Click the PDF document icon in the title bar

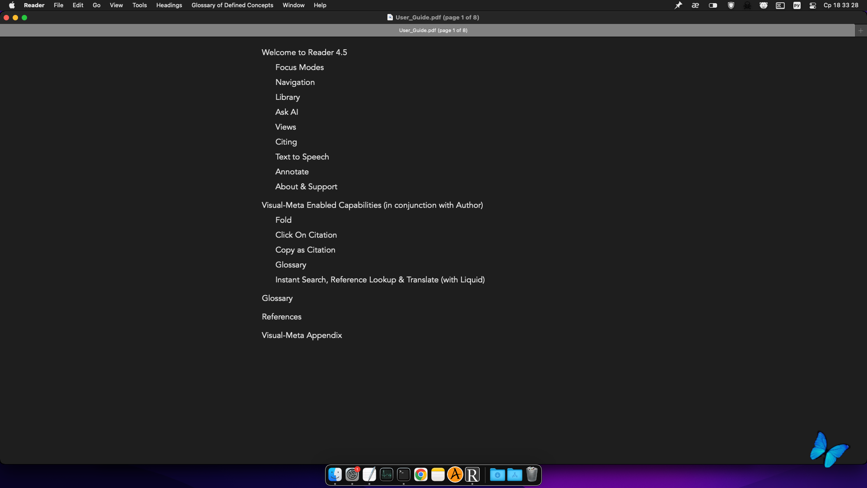click(390, 17)
